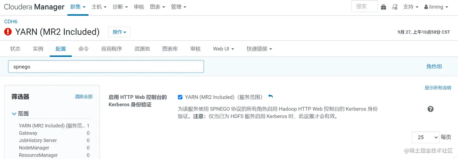Open the 快速链接 dropdown tab
Viewport: 458px width, 159px height.
point(259,49)
